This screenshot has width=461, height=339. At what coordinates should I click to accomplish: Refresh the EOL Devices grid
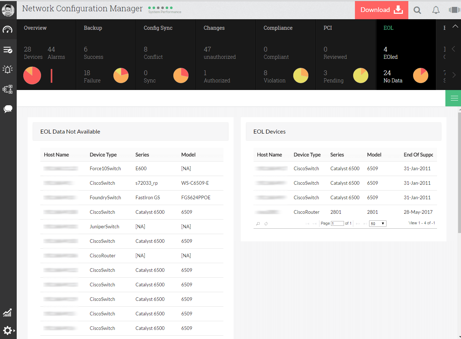[x=266, y=223]
